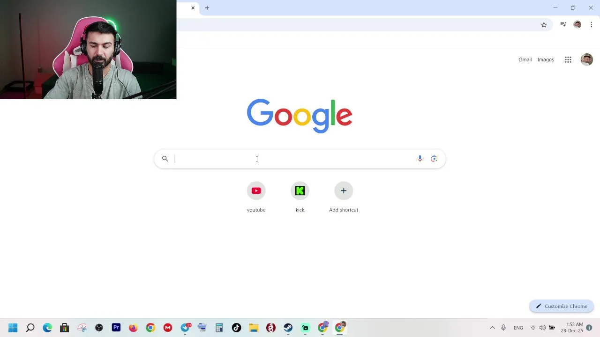Launch Microsoft Edge from the taskbar

click(x=47, y=328)
